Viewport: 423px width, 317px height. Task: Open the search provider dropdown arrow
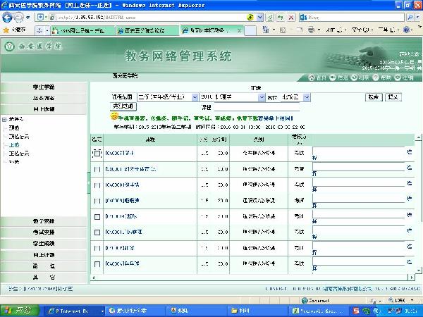tap(418, 18)
